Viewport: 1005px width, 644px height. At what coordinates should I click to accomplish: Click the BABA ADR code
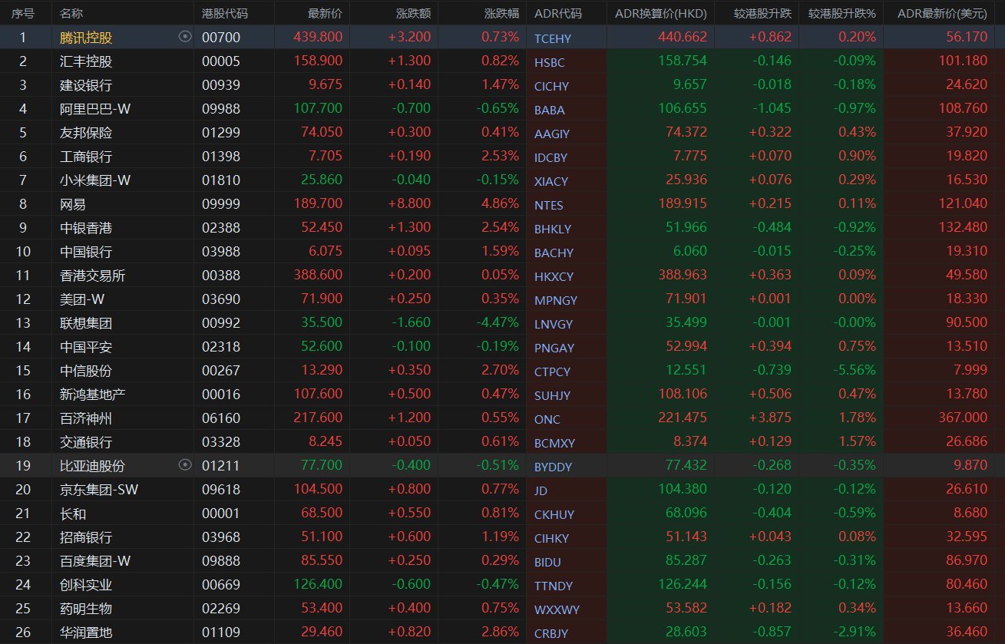pos(550,110)
